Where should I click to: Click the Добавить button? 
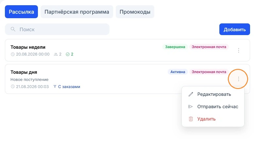tap(235, 29)
